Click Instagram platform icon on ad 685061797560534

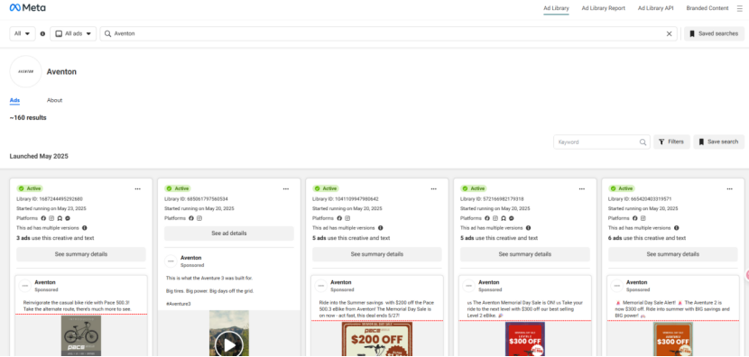tap(199, 218)
